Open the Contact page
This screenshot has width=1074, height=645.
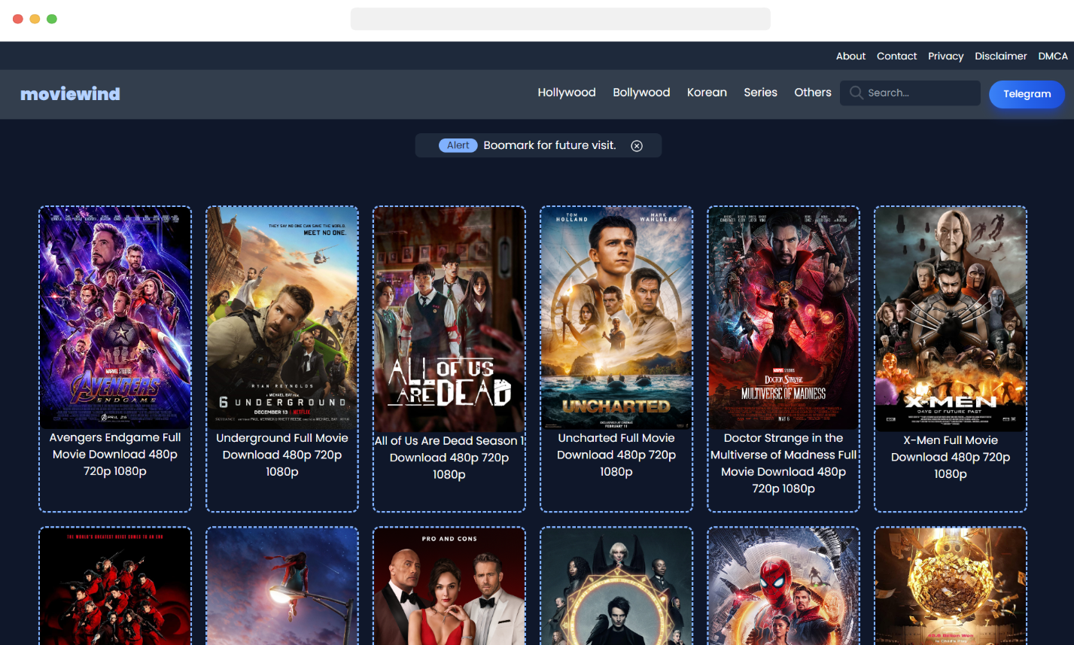[896, 56]
